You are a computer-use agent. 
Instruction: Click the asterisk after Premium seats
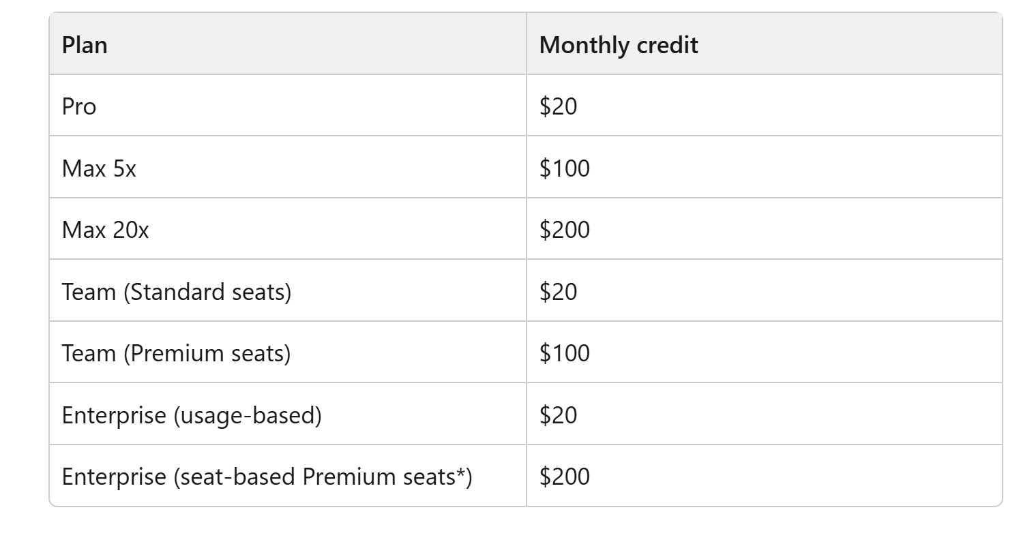(x=460, y=471)
